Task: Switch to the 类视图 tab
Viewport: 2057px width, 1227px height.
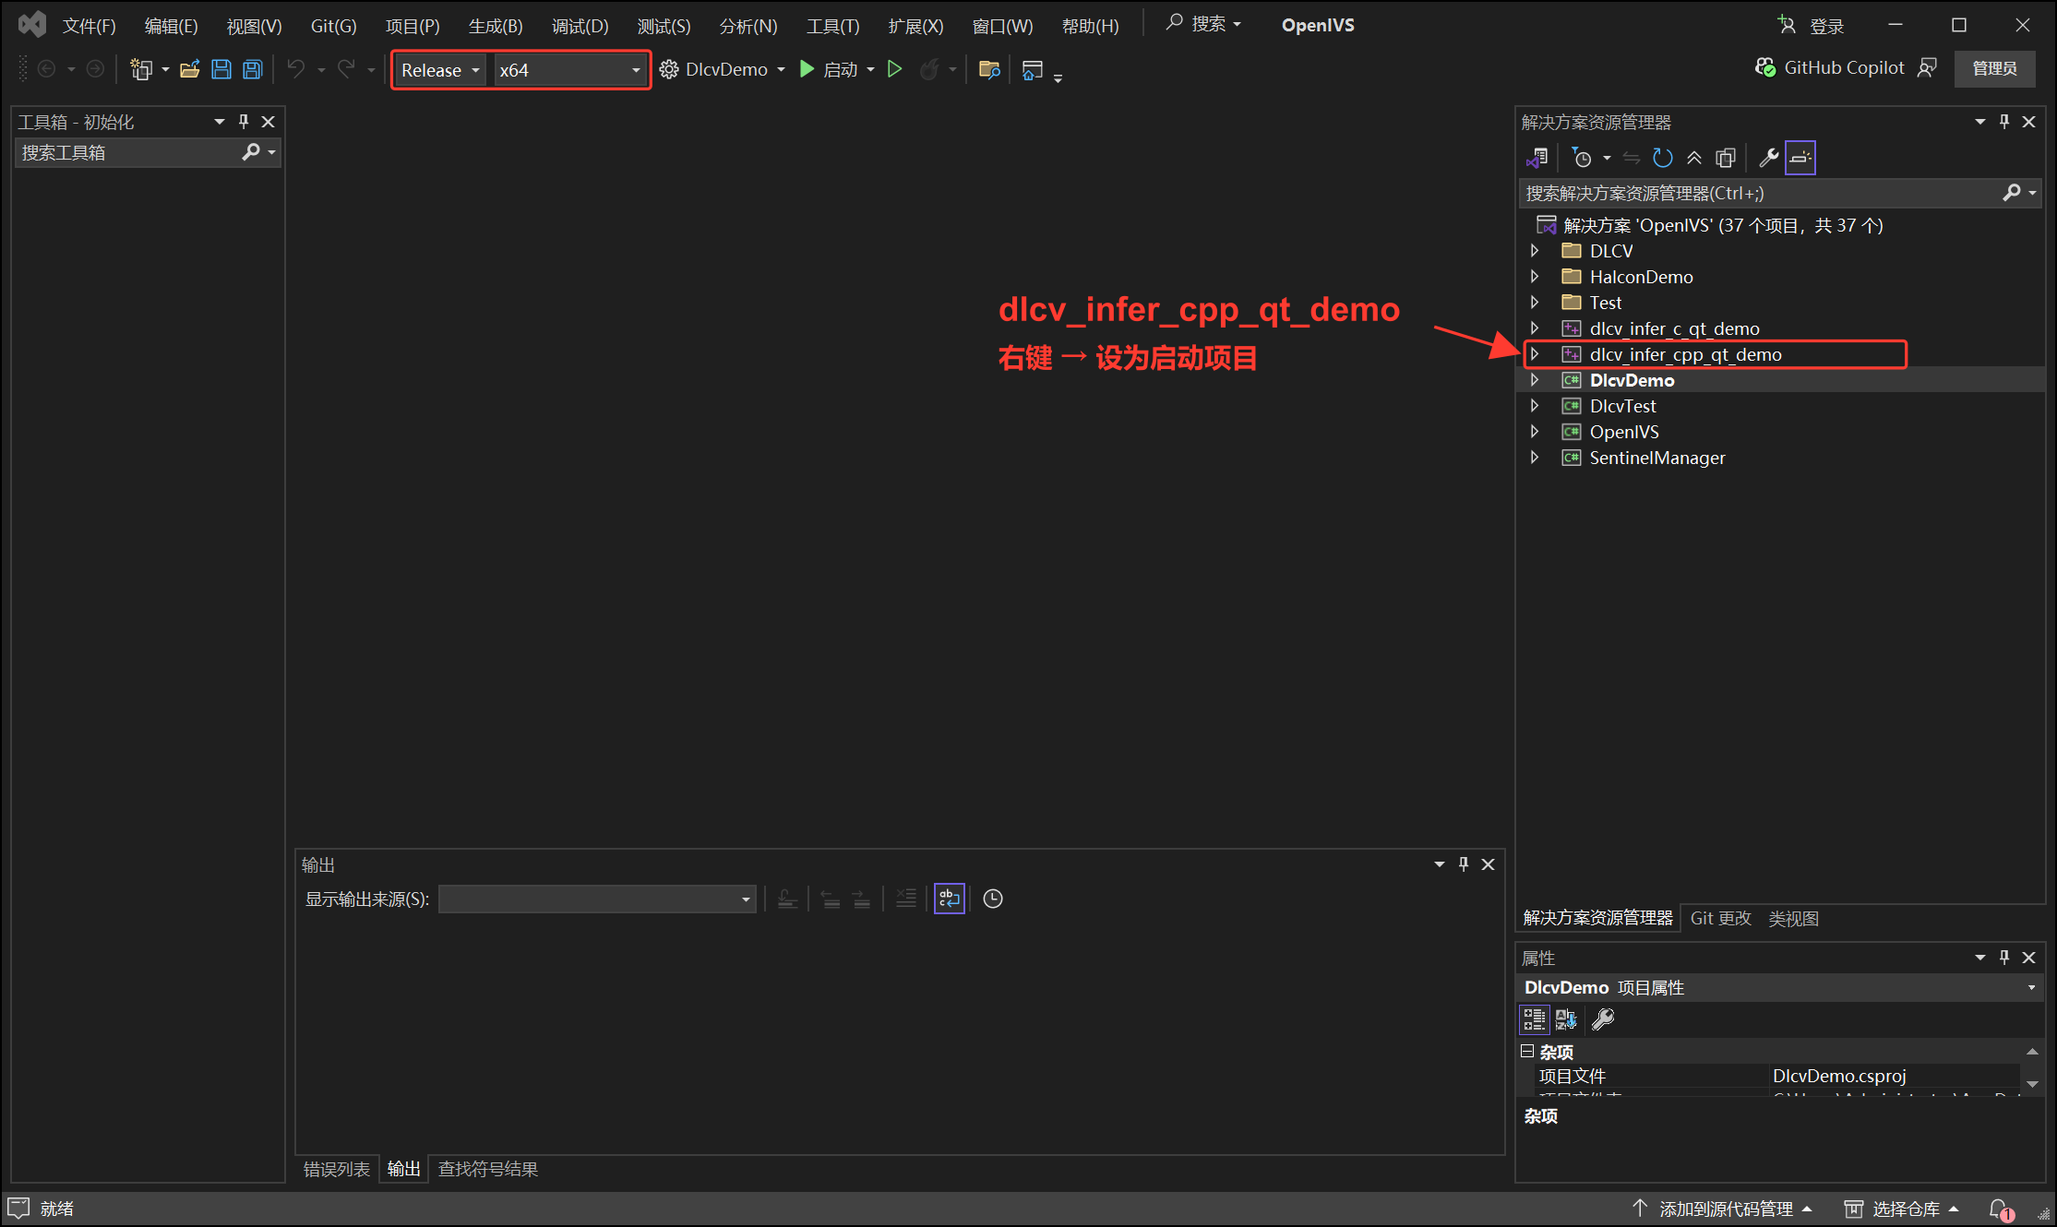Action: tap(1793, 919)
